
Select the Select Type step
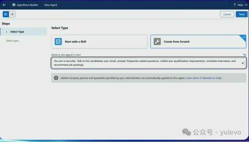23,32
